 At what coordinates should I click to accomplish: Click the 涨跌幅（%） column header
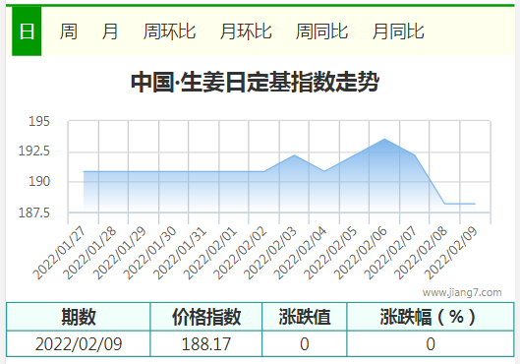tap(431, 317)
